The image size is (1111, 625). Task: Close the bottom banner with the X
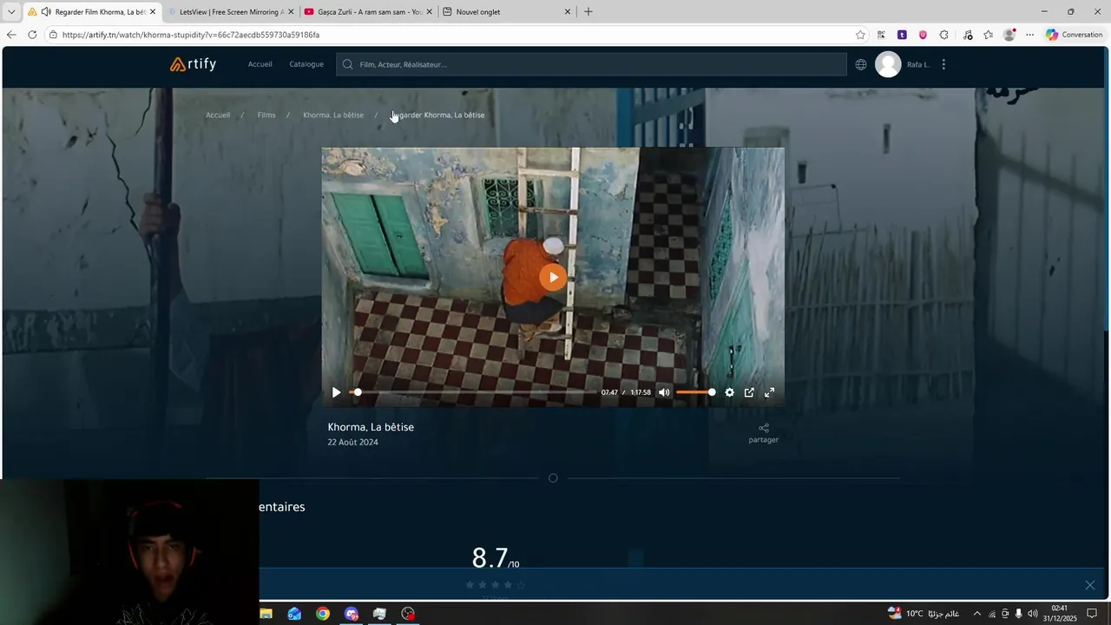[1090, 585]
